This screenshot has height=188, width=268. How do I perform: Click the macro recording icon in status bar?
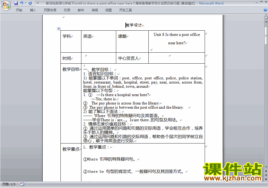22,184
